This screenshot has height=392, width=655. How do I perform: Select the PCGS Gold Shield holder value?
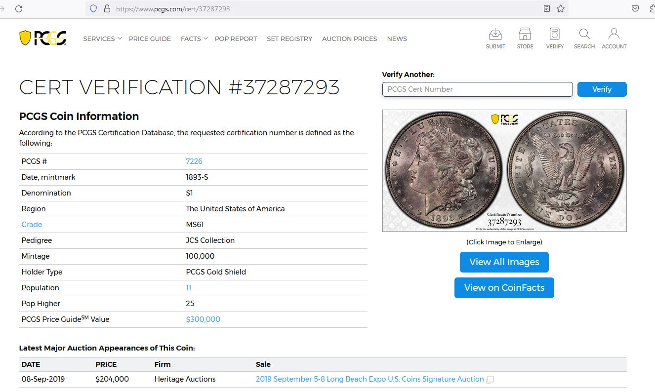click(x=216, y=272)
